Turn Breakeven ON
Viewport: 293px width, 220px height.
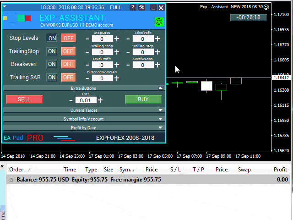click(52, 64)
